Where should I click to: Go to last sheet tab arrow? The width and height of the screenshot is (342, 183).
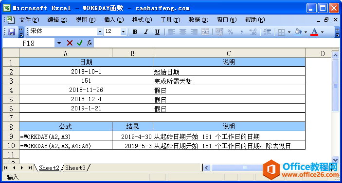pyautogui.click(x=30, y=168)
